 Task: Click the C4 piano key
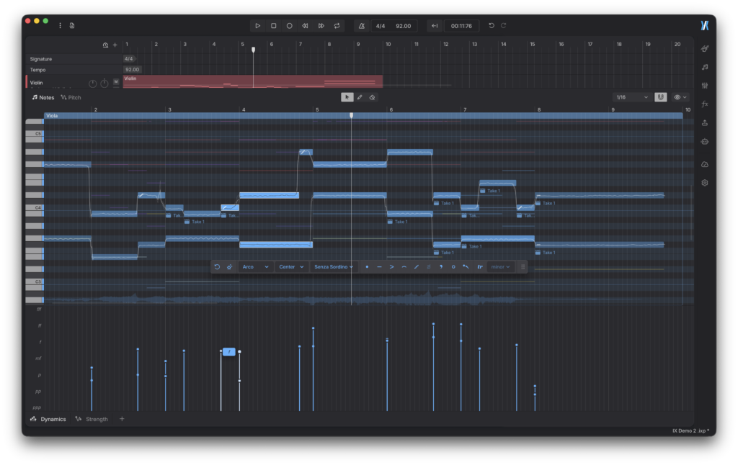(35, 207)
